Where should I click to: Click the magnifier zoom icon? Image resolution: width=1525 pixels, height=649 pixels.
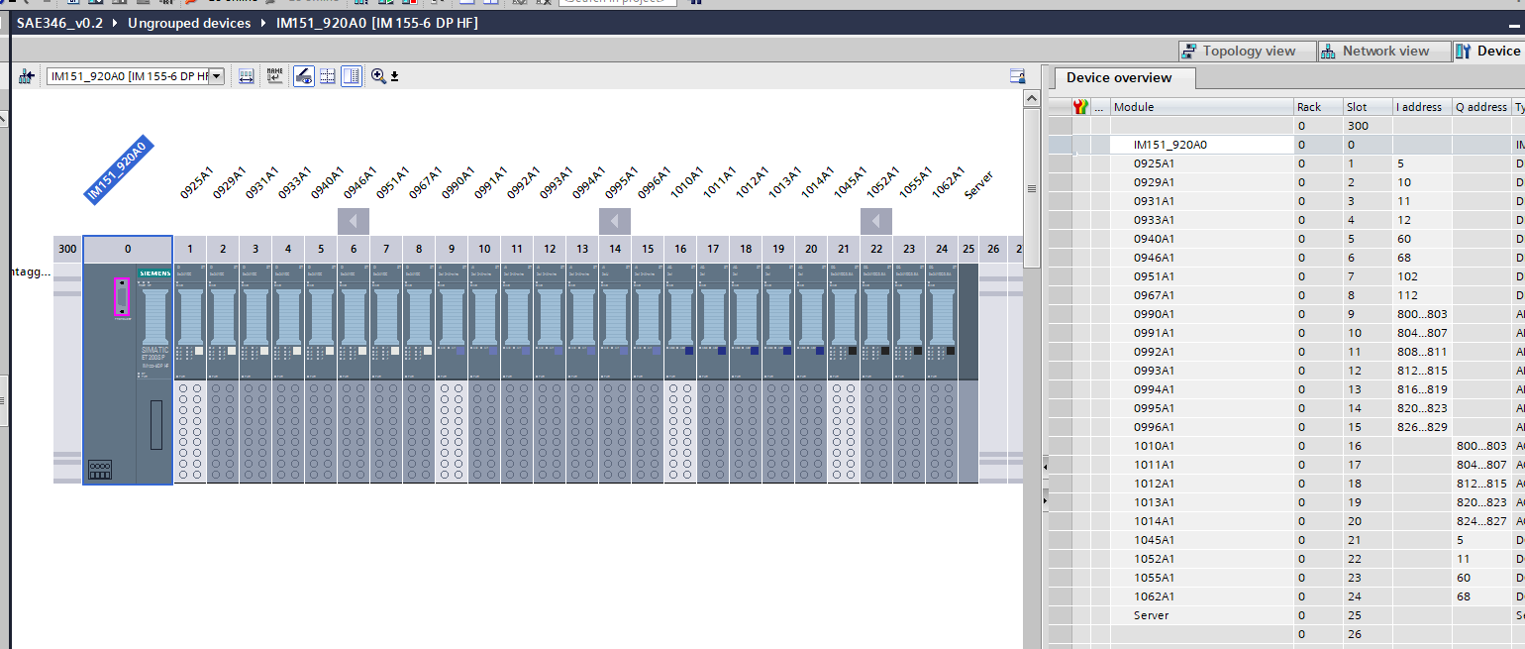click(378, 76)
